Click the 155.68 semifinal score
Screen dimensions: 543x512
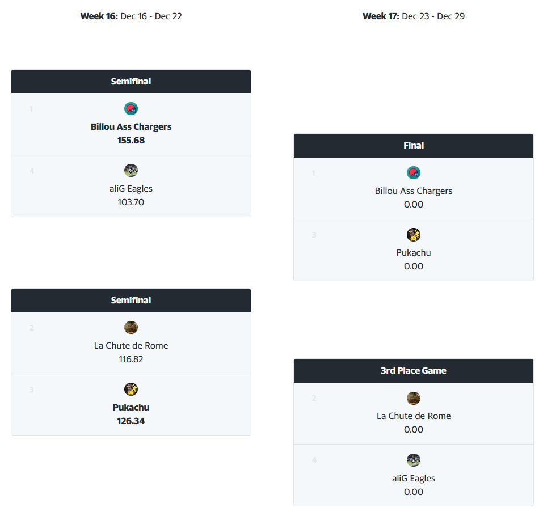click(131, 140)
